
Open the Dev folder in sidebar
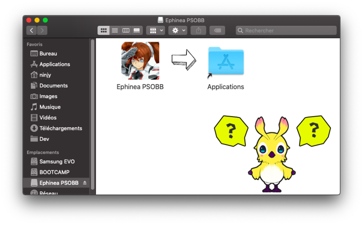[56, 139]
